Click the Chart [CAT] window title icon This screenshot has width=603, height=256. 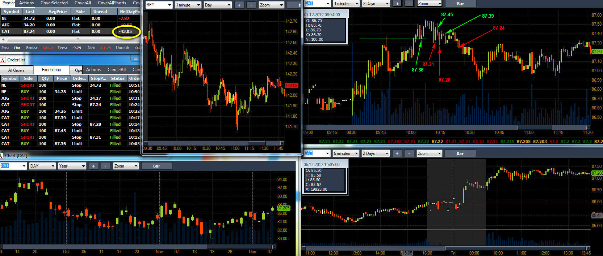[2, 156]
